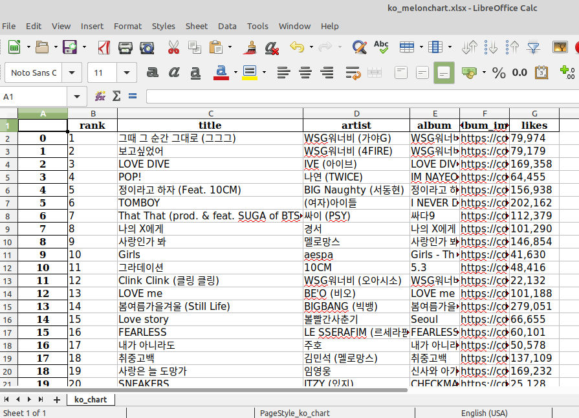Click the New spreadsheet icon
The height and width of the screenshot is (418, 579).
(14, 47)
